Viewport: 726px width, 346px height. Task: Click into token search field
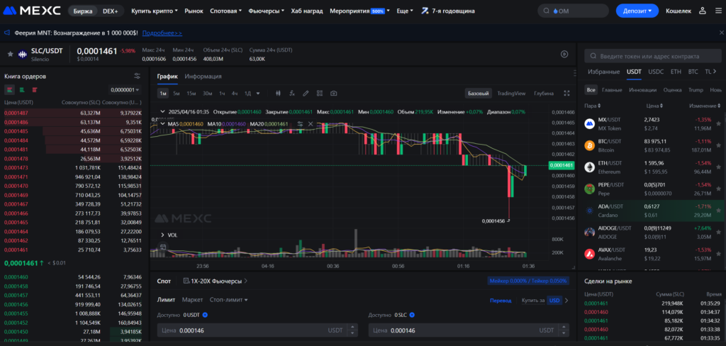(653, 56)
